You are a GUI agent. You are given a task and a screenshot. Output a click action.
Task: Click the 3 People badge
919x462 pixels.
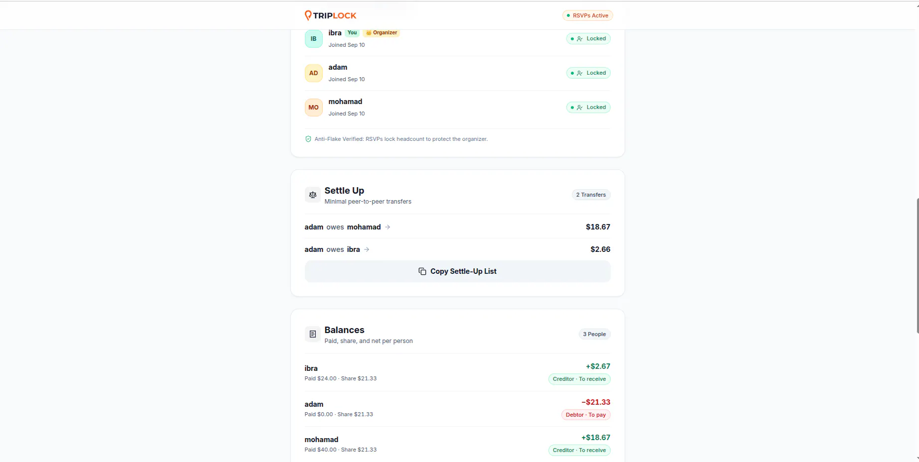tap(594, 334)
